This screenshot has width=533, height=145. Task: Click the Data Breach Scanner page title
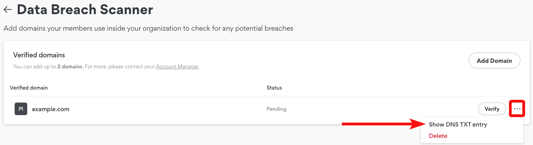(85, 9)
